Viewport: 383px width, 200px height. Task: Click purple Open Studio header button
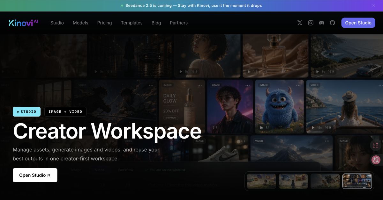358,23
